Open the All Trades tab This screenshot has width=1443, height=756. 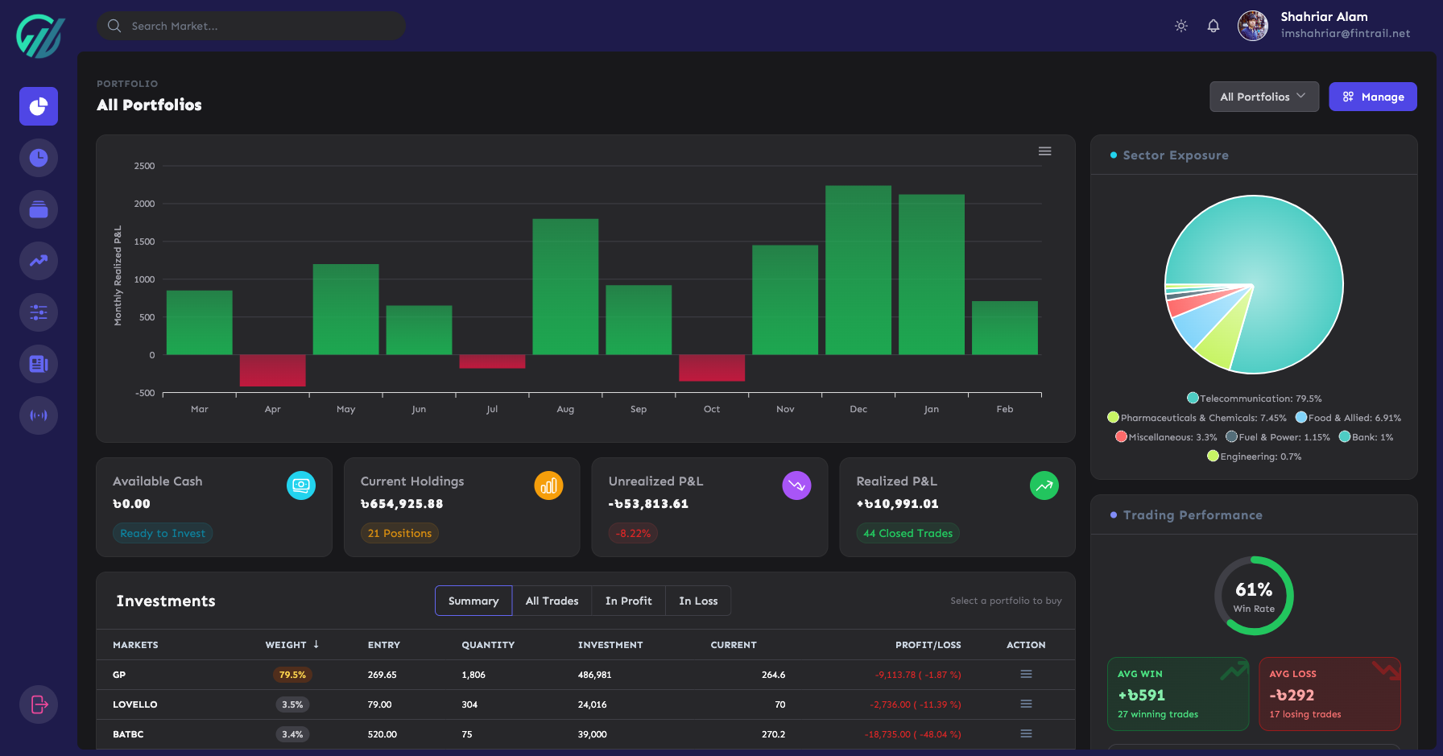tap(552, 601)
